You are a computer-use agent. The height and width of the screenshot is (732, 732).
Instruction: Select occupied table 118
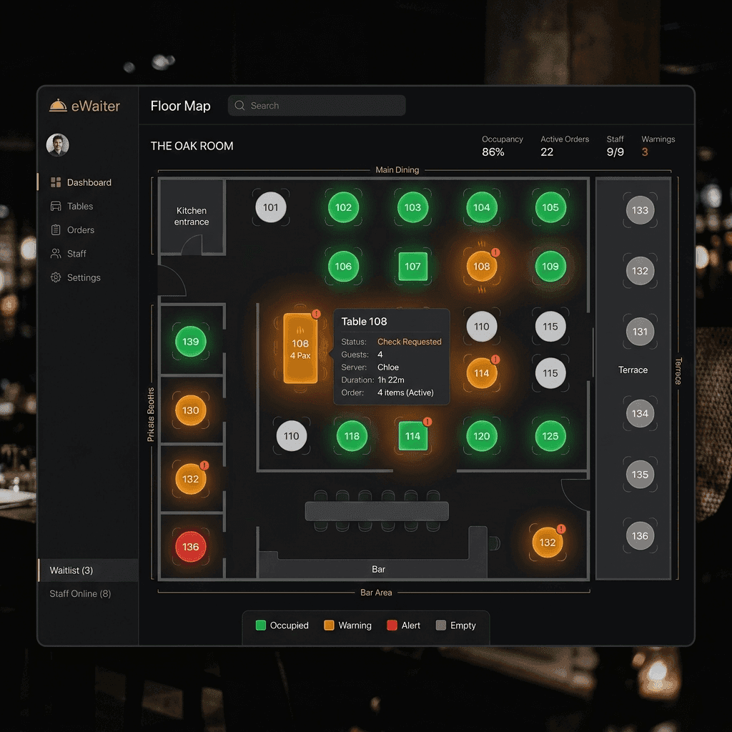coord(352,436)
